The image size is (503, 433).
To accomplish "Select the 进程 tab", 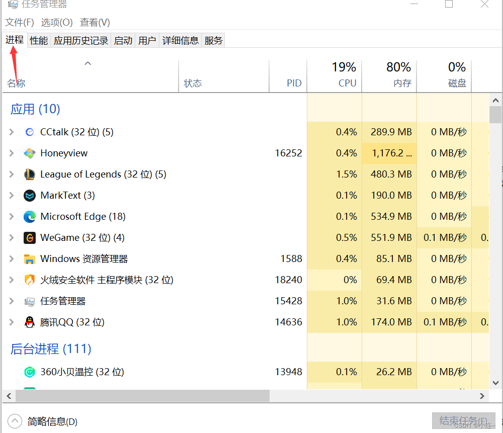I will (x=15, y=40).
